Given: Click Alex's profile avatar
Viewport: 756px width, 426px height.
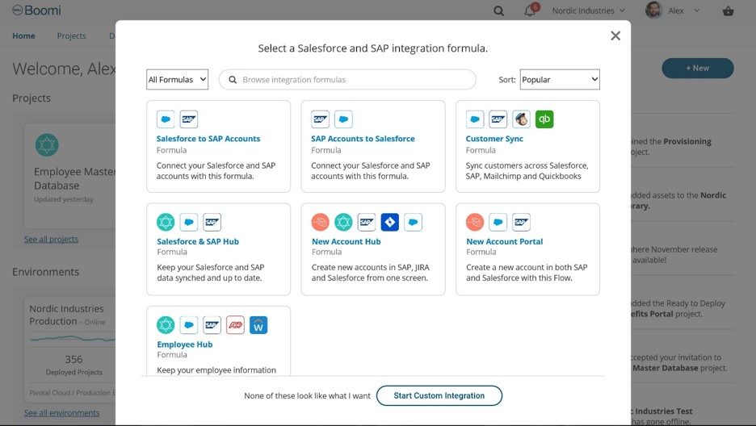Looking at the screenshot, I should [653, 10].
